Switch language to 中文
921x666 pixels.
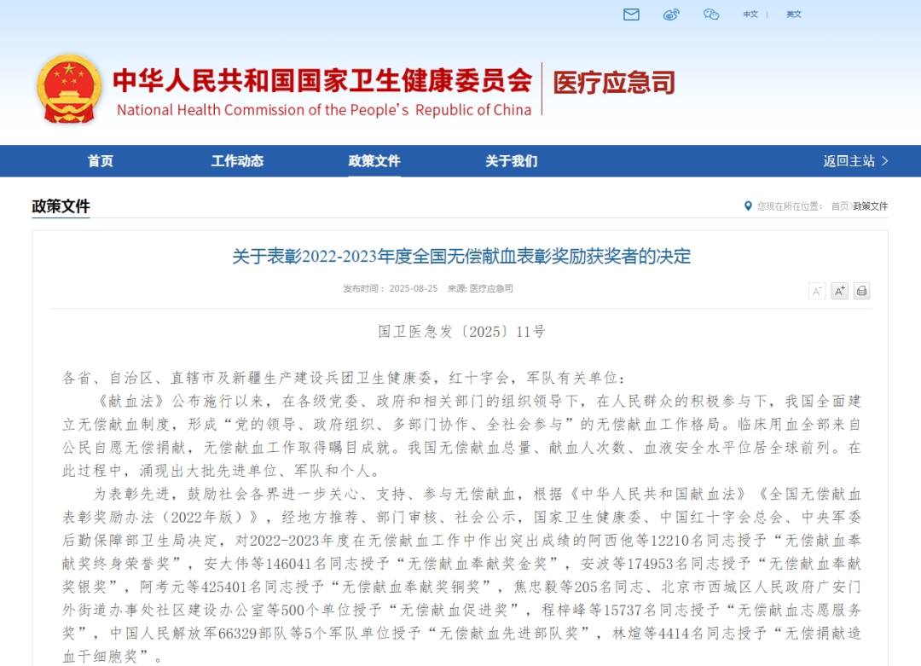pyautogui.click(x=750, y=14)
